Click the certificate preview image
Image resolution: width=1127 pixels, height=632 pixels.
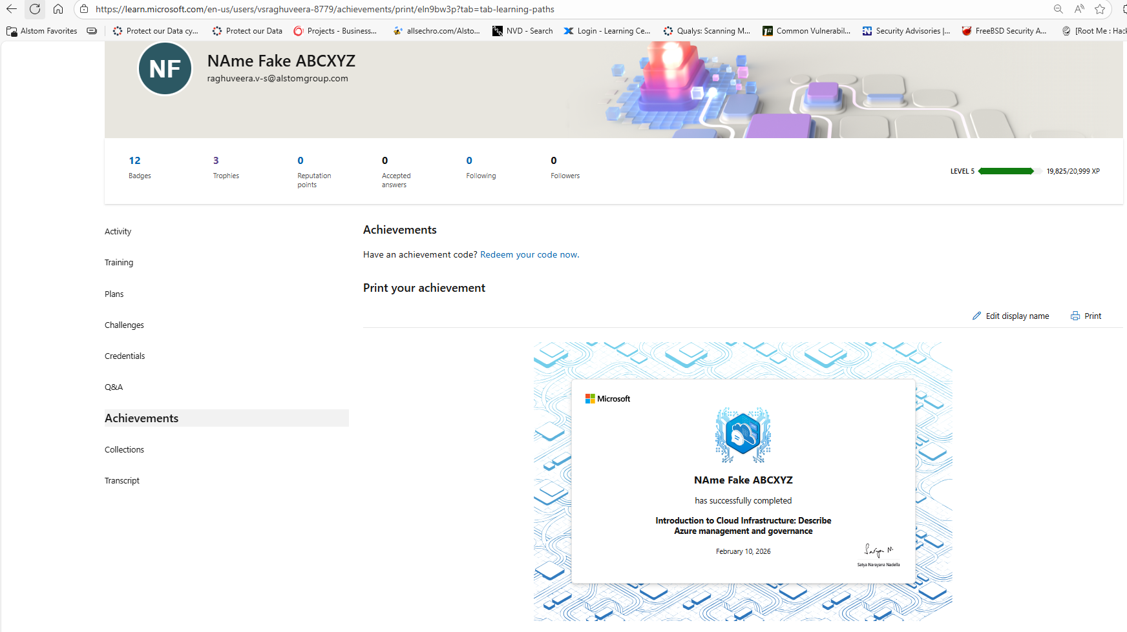point(743,482)
